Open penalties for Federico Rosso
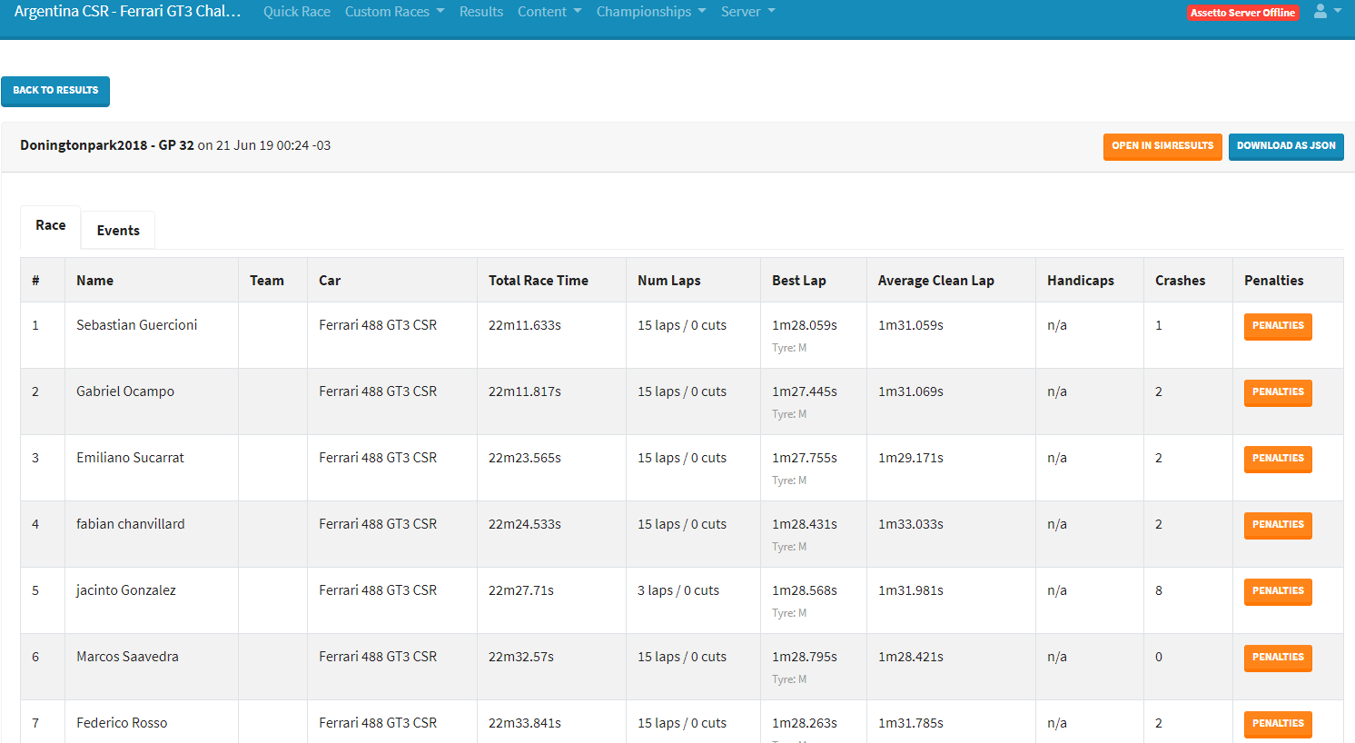 pos(1278,724)
